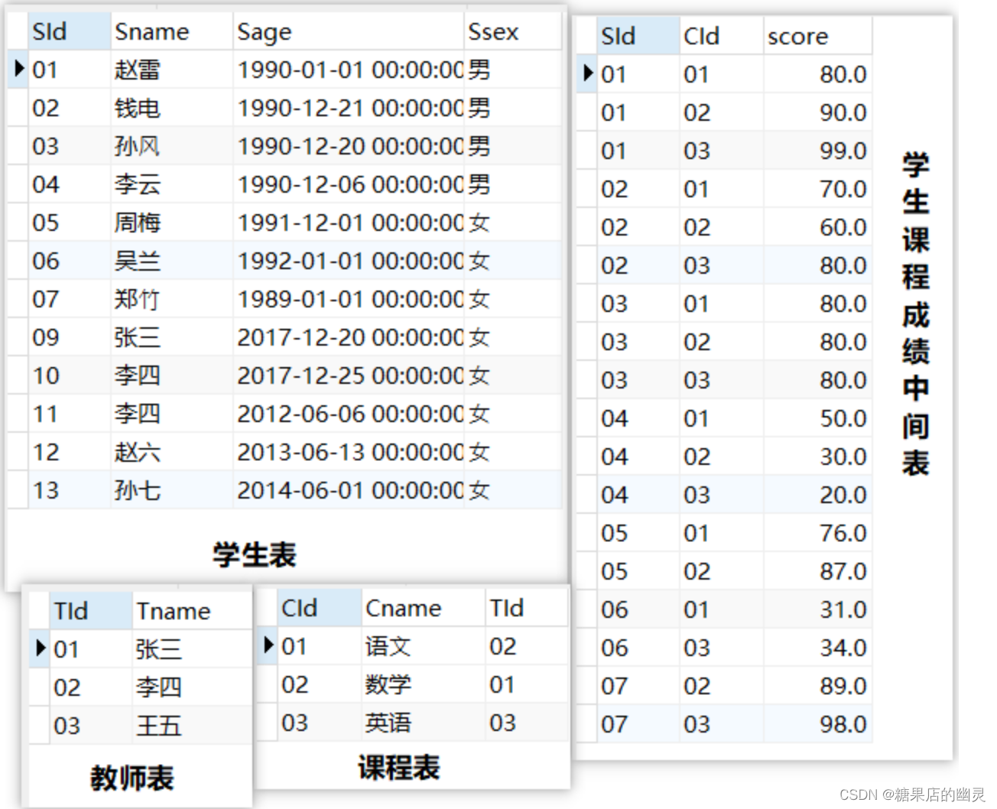This screenshot has height=809, width=997.
Task: Click the date 2012-06-06 00:00:00 cell
Action: click(x=348, y=414)
